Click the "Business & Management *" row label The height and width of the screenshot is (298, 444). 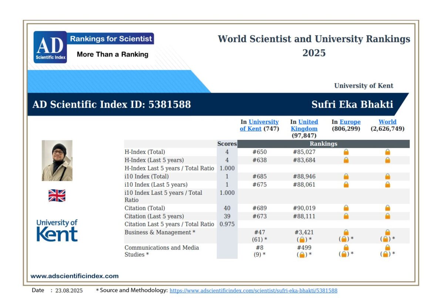tap(160, 232)
